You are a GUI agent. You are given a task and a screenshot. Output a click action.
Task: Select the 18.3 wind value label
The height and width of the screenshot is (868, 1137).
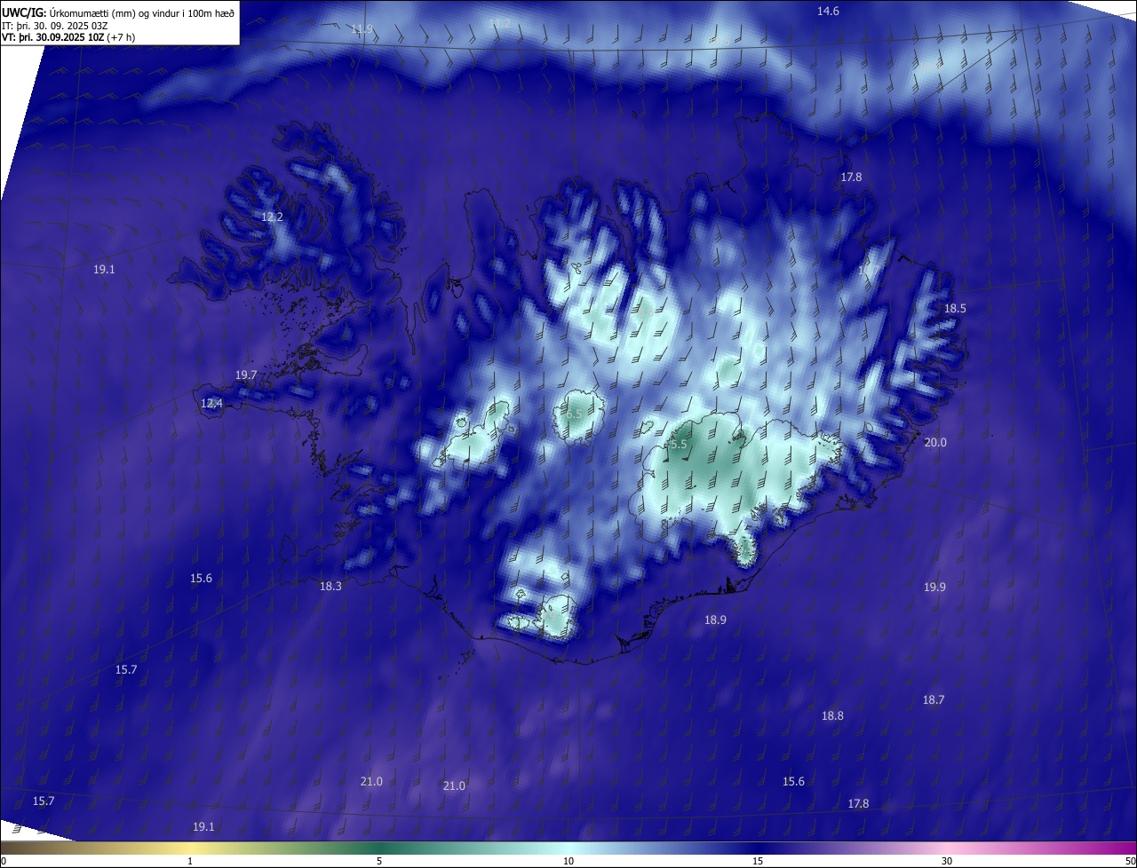click(330, 587)
